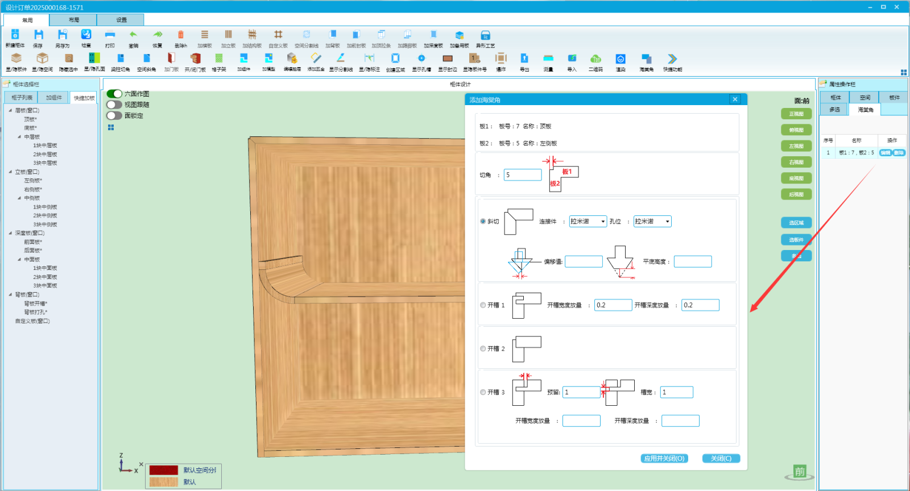The height and width of the screenshot is (491, 910).
Task: Click the 关闭(C) button
Action: point(721,459)
